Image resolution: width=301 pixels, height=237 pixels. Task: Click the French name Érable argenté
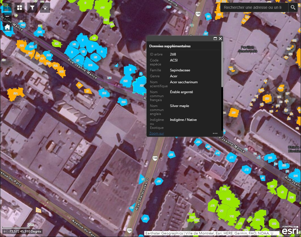pyautogui.click(x=181, y=92)
